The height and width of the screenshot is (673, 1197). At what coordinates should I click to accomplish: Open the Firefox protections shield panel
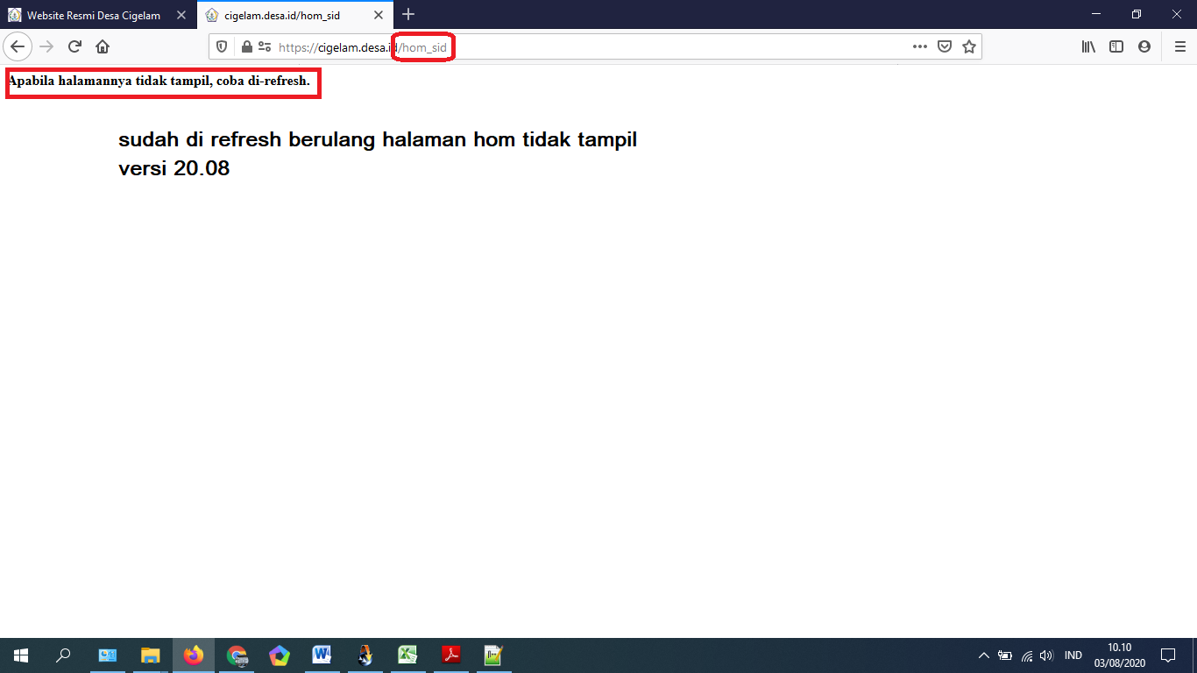click(222, 46)
